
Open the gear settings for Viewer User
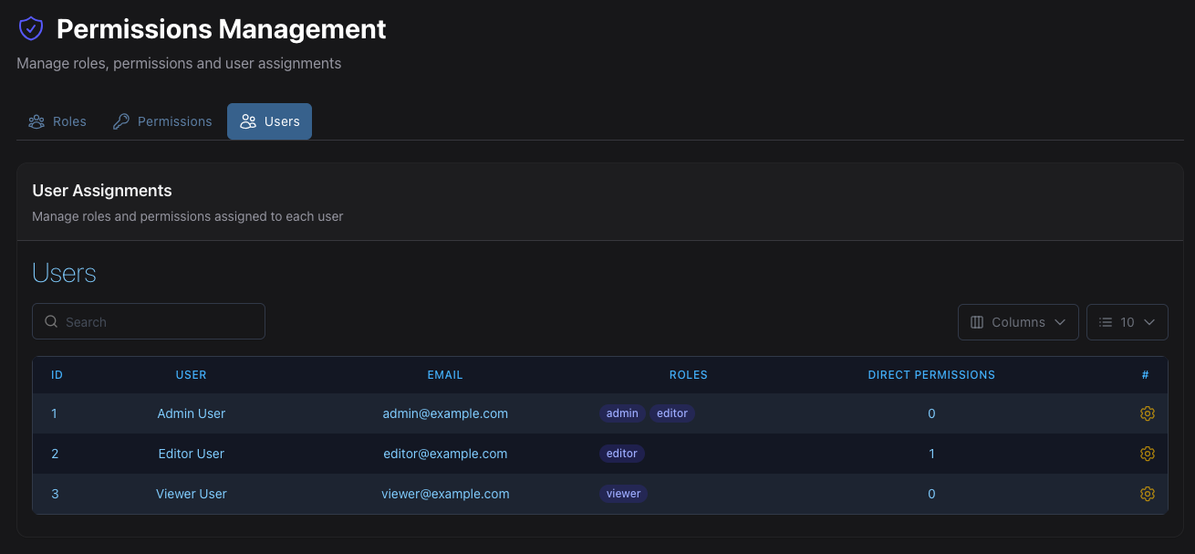tap(1147, 493)
